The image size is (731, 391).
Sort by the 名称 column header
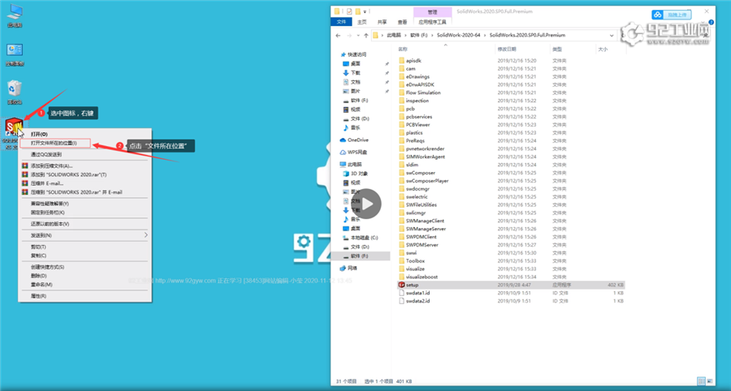(403, 49)
